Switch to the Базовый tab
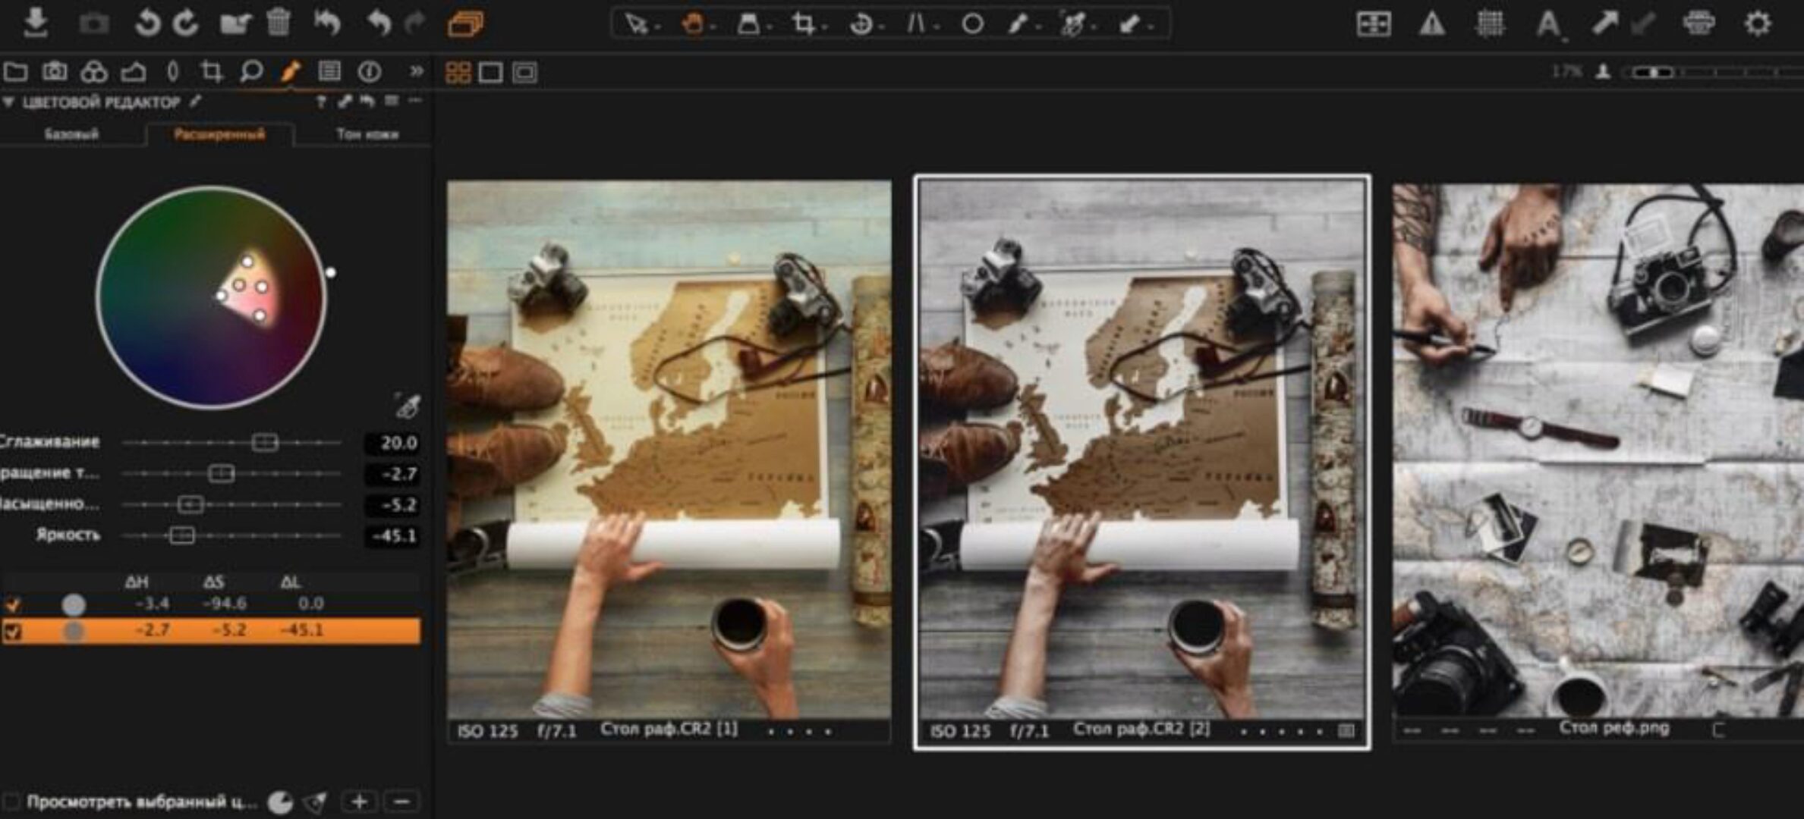Viewport: 1804px width, 819px height. click(x=72, y=133)
